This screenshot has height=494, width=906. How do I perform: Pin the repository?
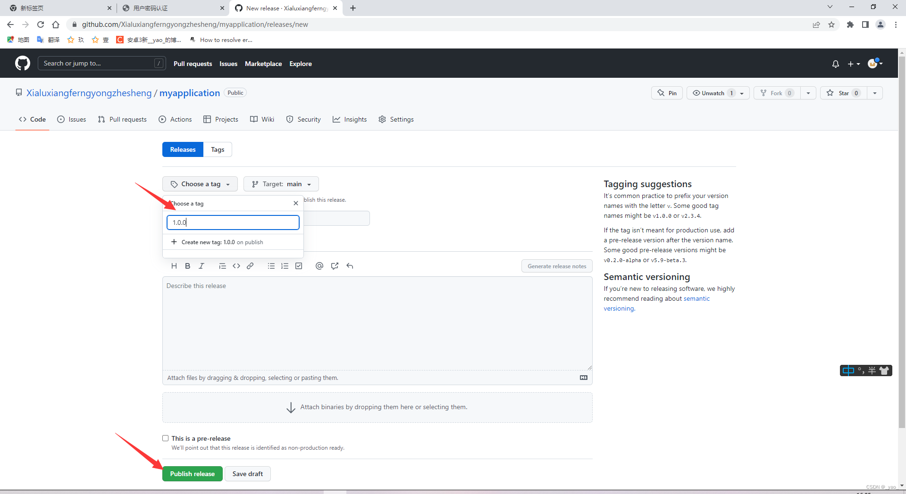tap(667, 93)
